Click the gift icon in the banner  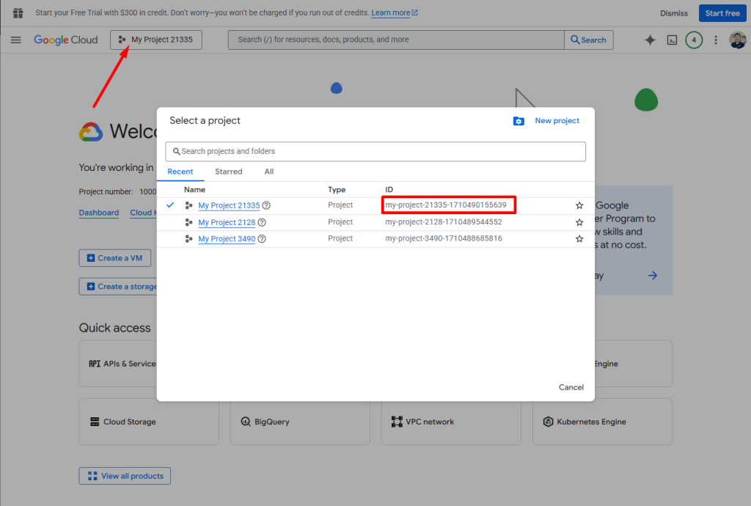pos(18,13)
